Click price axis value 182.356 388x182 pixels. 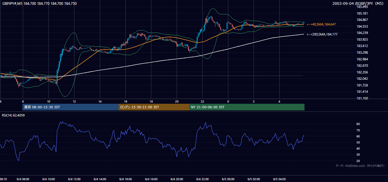[362, 72]
